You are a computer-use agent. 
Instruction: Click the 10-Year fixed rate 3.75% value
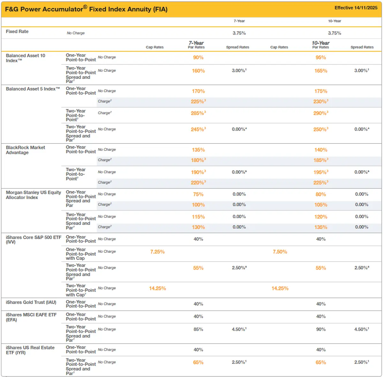click(334, 33)
